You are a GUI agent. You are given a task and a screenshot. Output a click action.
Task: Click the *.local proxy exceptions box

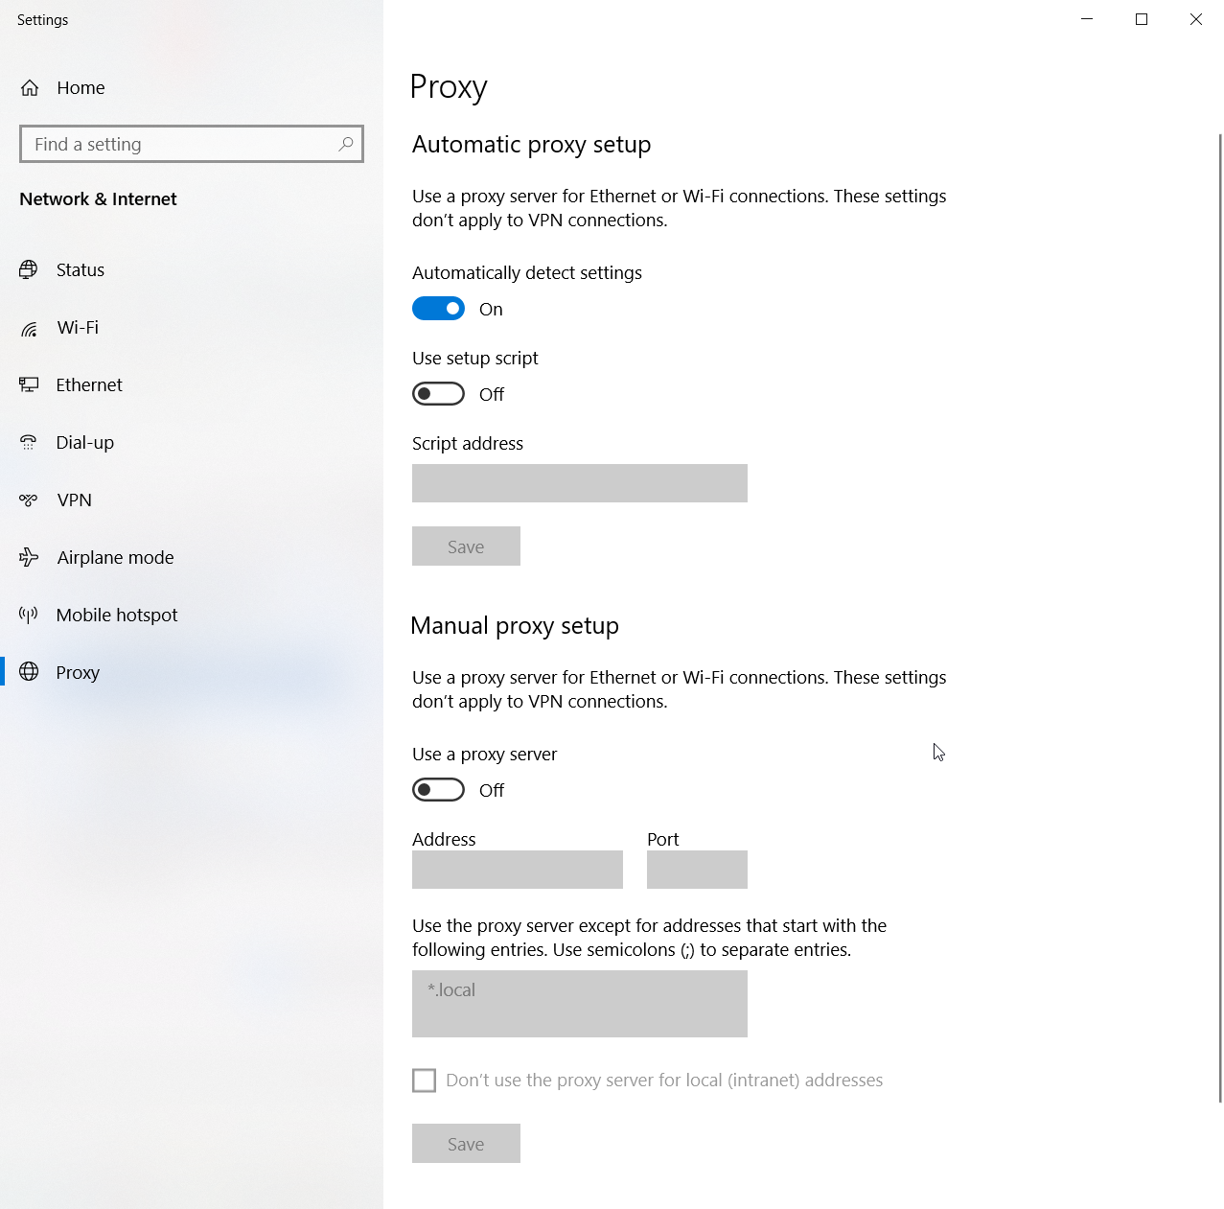[x=579, y=1004]
